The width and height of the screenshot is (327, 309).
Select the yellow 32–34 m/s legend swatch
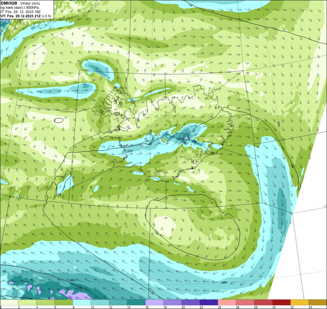pyautogui.click(x=300, y=302)
